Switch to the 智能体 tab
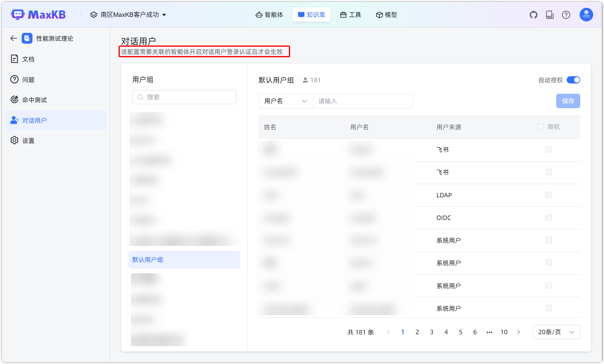The image size is (604, 364). click(x=270, y=14)
